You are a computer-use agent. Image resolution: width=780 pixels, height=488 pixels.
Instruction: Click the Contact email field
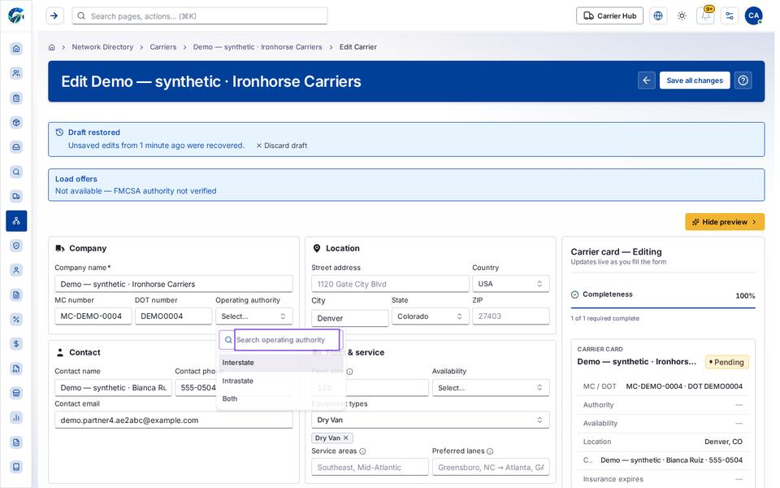(x=174, y=420)
